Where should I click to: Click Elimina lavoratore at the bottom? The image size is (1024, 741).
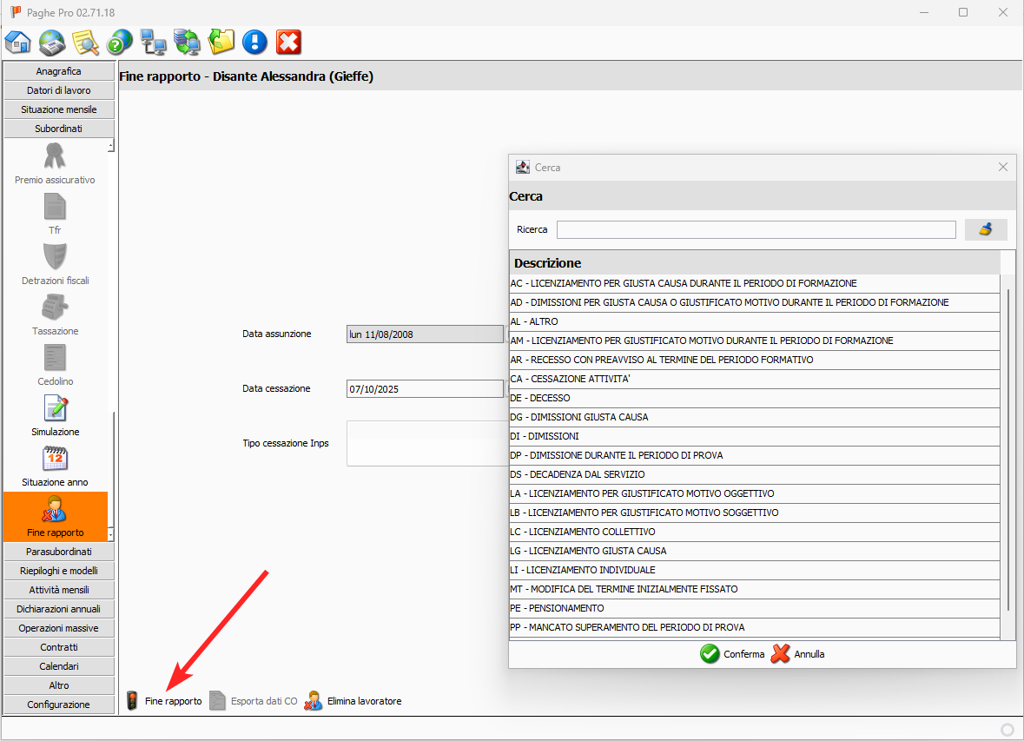pyautogui.click(x=353, y=701)
